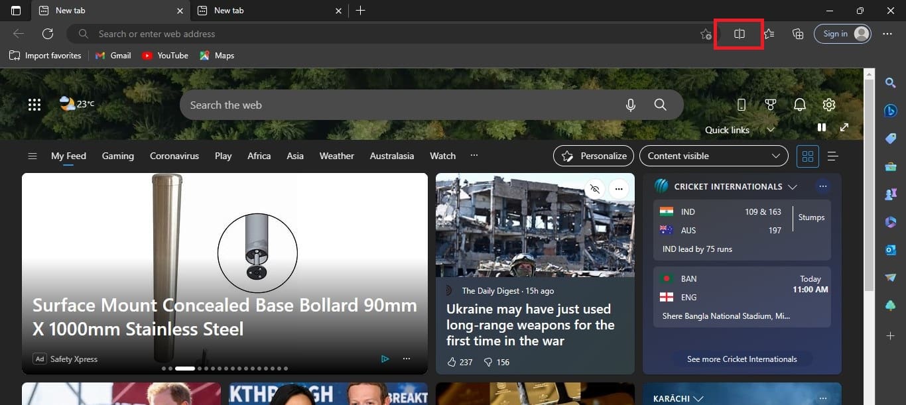Screen dimensions: 906x405
Task: Select the Weather category in the feed
Action: 336,156
